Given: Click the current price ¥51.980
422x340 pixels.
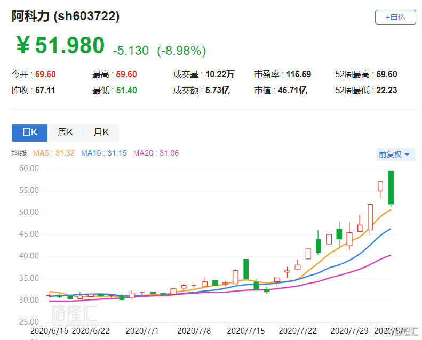Looking at the screenshot, I should (60, 46).
